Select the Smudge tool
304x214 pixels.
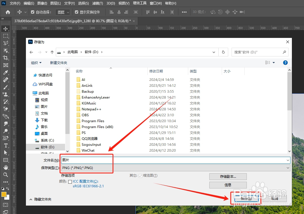click(5, 124)
